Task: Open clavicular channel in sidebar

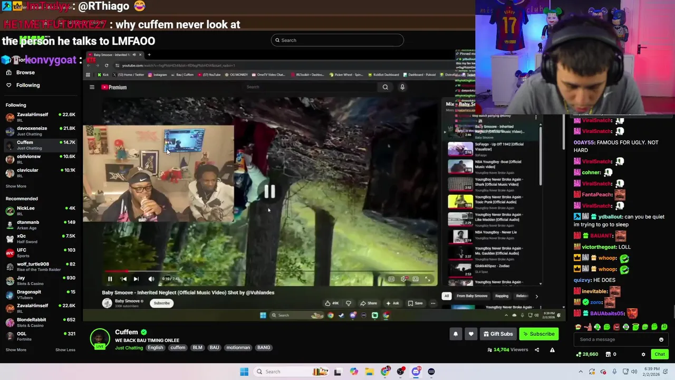Action: click(41, 173)
